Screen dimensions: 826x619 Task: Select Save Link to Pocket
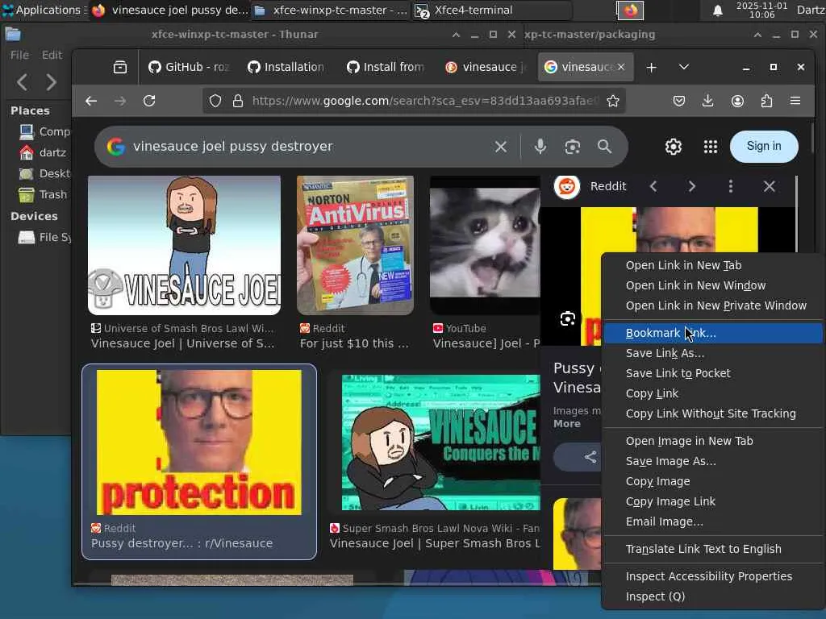712,373
